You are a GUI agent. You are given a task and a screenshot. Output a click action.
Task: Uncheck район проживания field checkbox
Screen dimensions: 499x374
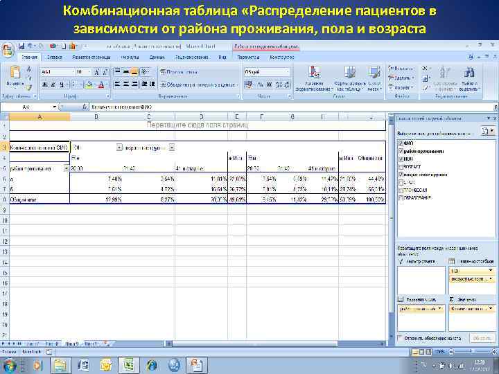tap(401, 152)
